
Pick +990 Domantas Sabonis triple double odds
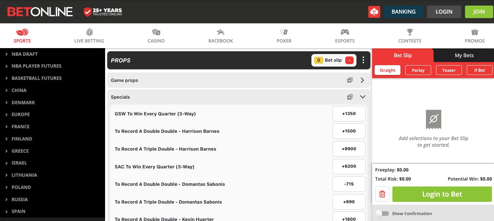(x=349, y=202)
